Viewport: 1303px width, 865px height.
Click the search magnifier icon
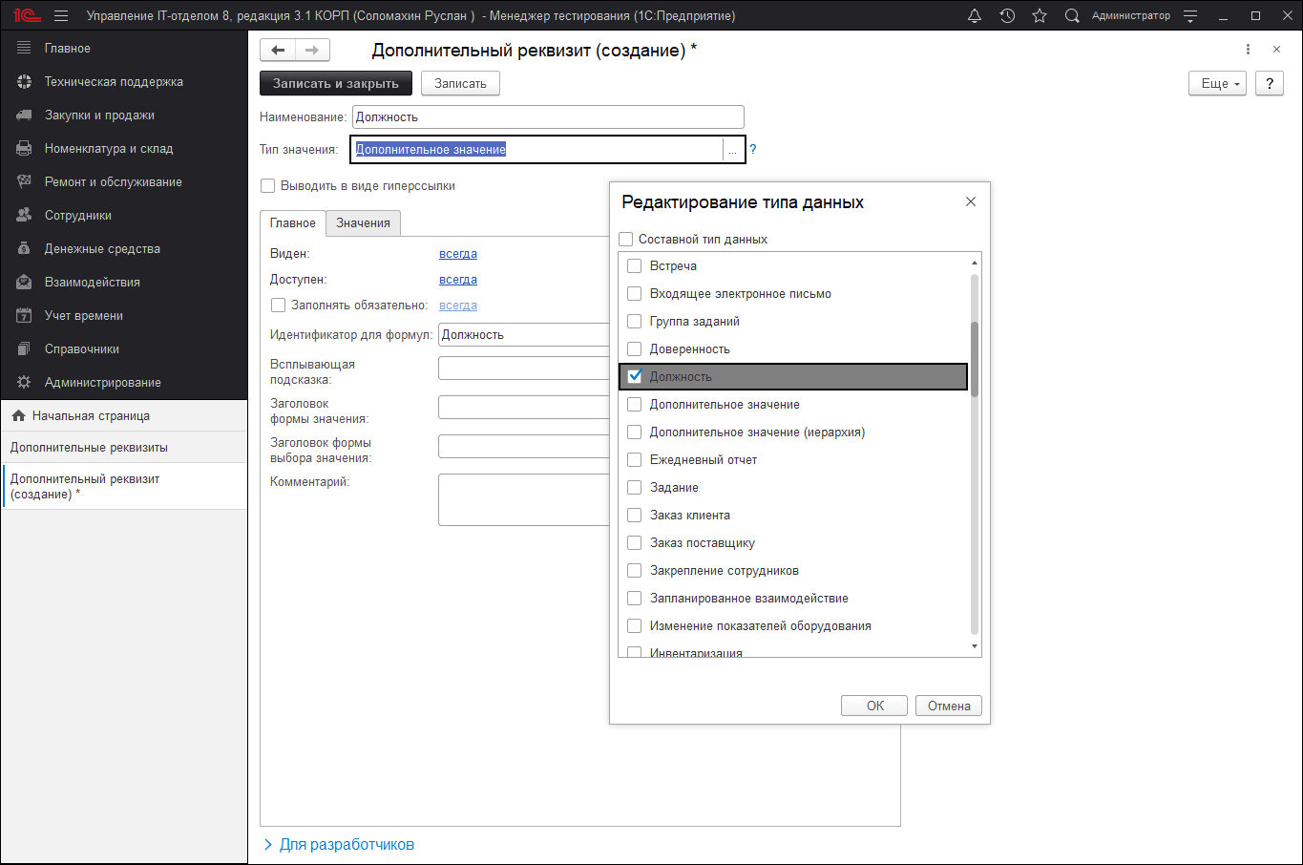[1072, 16]
